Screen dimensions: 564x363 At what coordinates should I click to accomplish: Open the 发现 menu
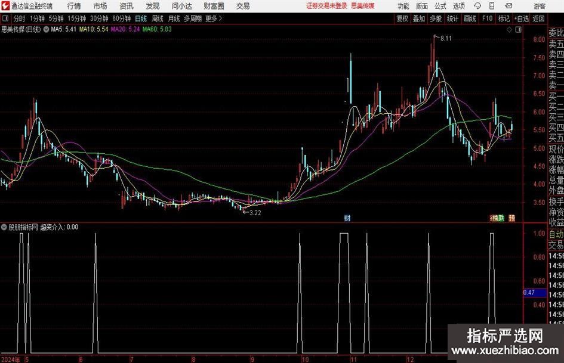[153, 6]
